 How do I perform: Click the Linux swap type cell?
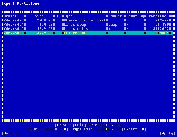75,25
